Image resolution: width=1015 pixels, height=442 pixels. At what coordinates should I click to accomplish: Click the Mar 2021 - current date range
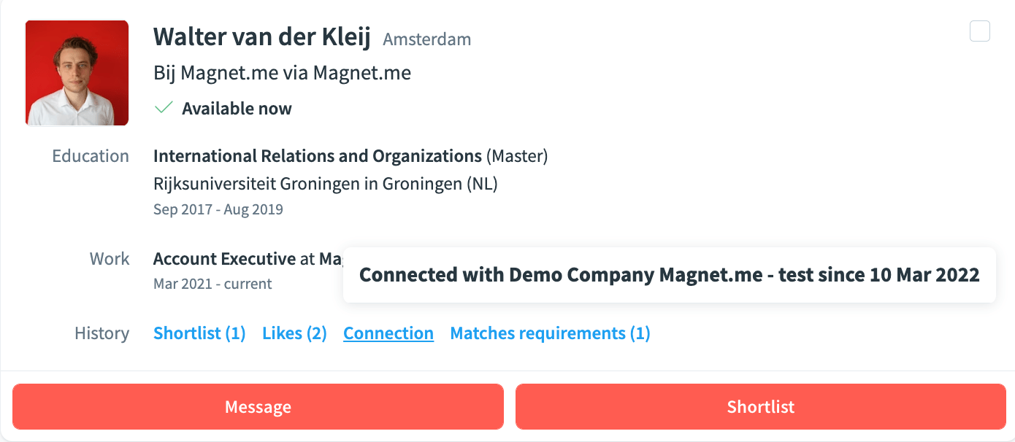(212, 284)
